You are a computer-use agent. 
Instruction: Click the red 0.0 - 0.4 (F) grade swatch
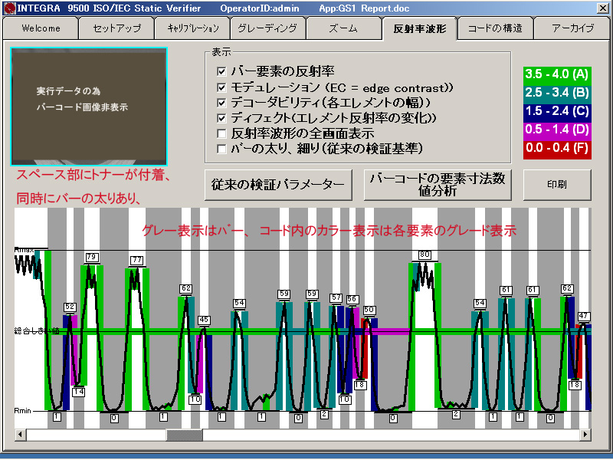[557, 147]
